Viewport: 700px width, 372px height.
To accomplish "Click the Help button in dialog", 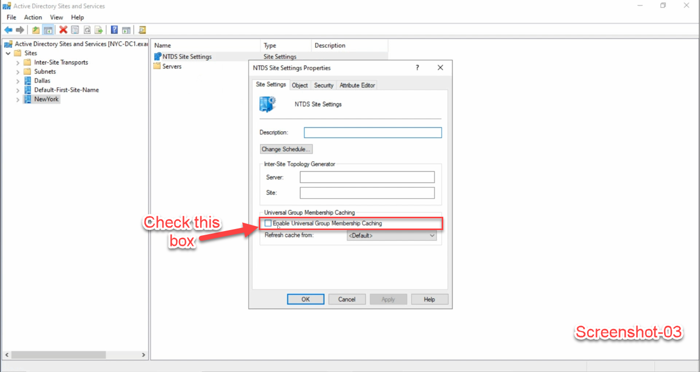I will pos(429,299).
